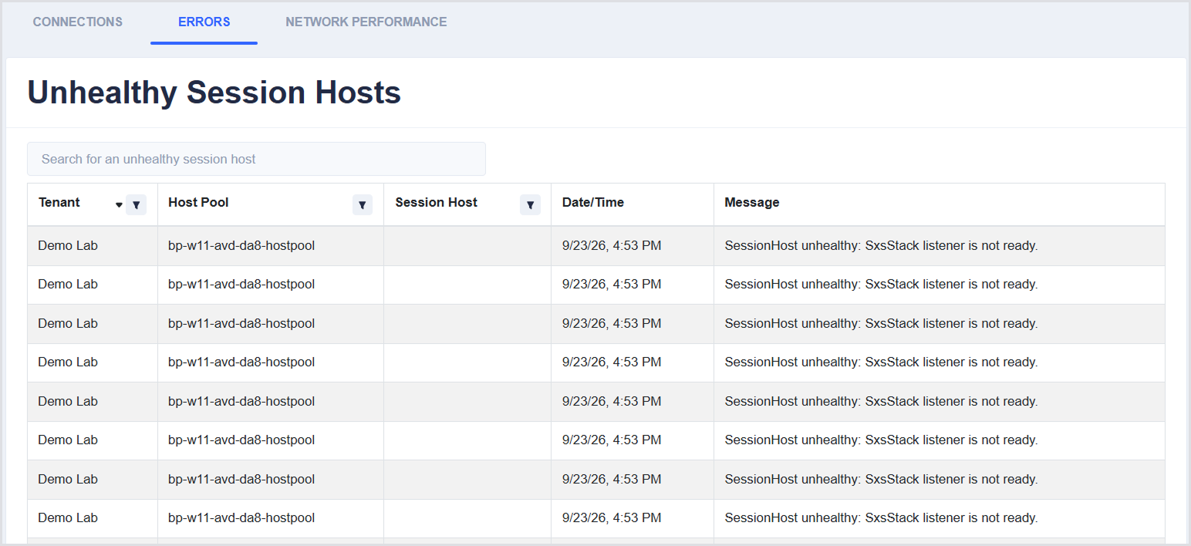Focus the unhealthy session host search box
Viewport: 1191px width, 546px height.
pos(256,159)
